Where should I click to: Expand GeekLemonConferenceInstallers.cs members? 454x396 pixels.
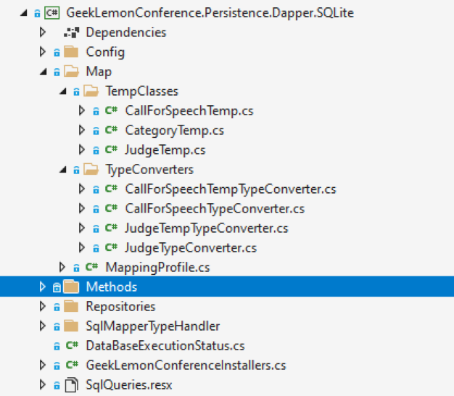(43, 365)
